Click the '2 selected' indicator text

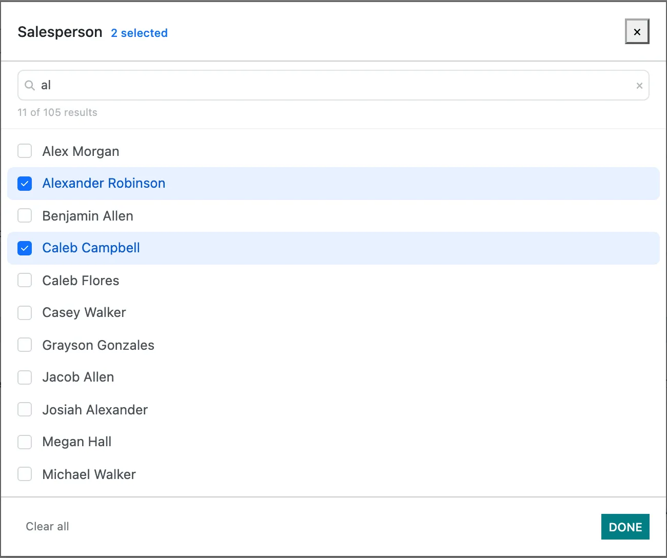pyautogui.click(x=139, y=33)
